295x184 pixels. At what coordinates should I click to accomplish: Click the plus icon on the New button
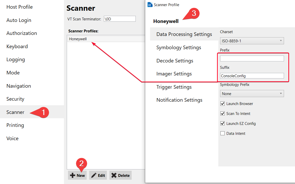pos(73,175)
